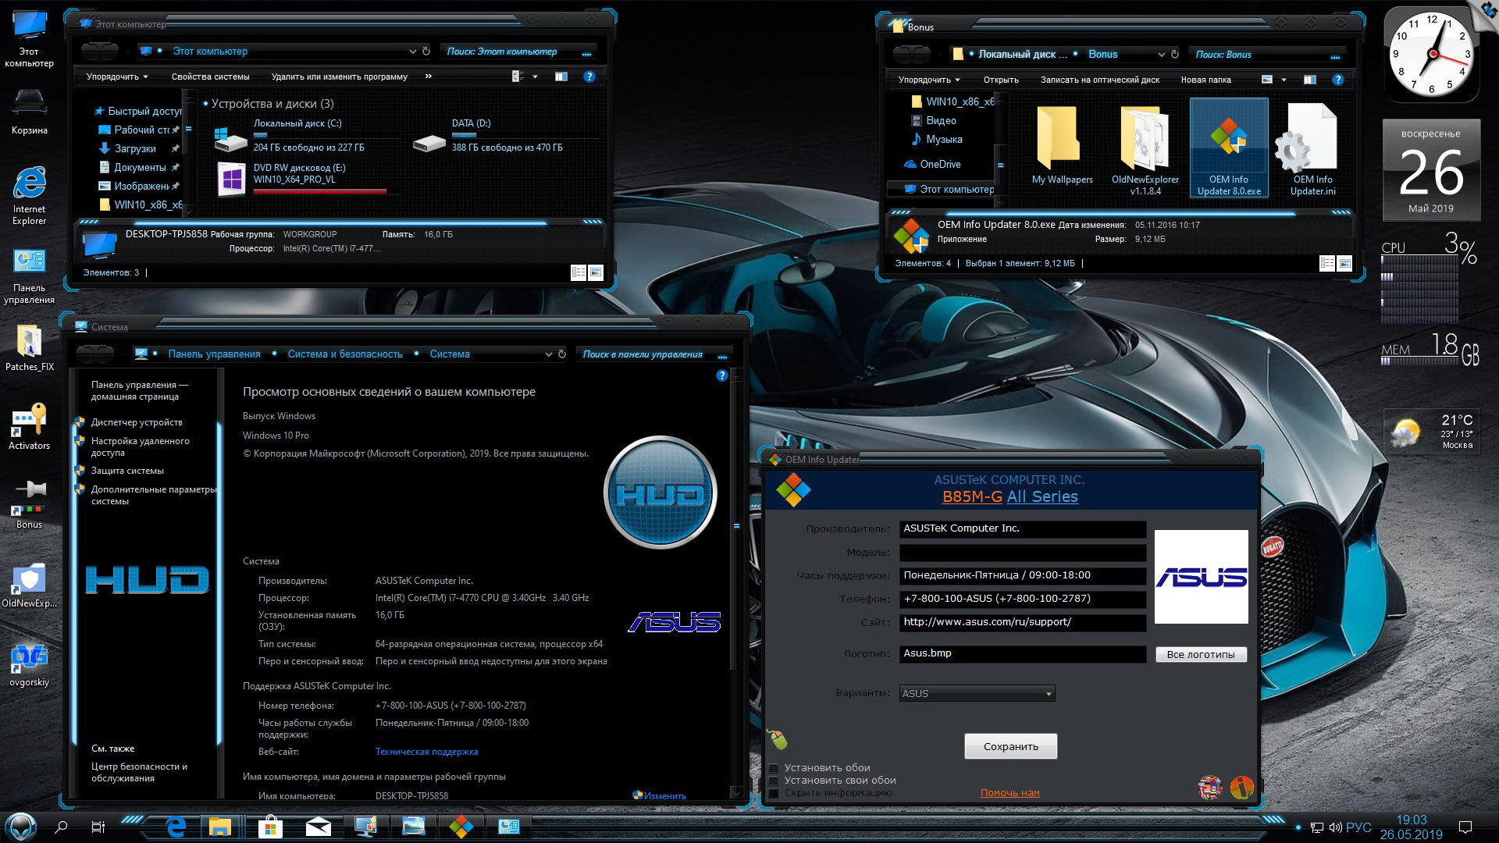The height and width of the screenshot is (843, 1499).
Task: Click the orange info icon in OEM Info Updater
Action: pyautogui.click(x=1241, y=788)
